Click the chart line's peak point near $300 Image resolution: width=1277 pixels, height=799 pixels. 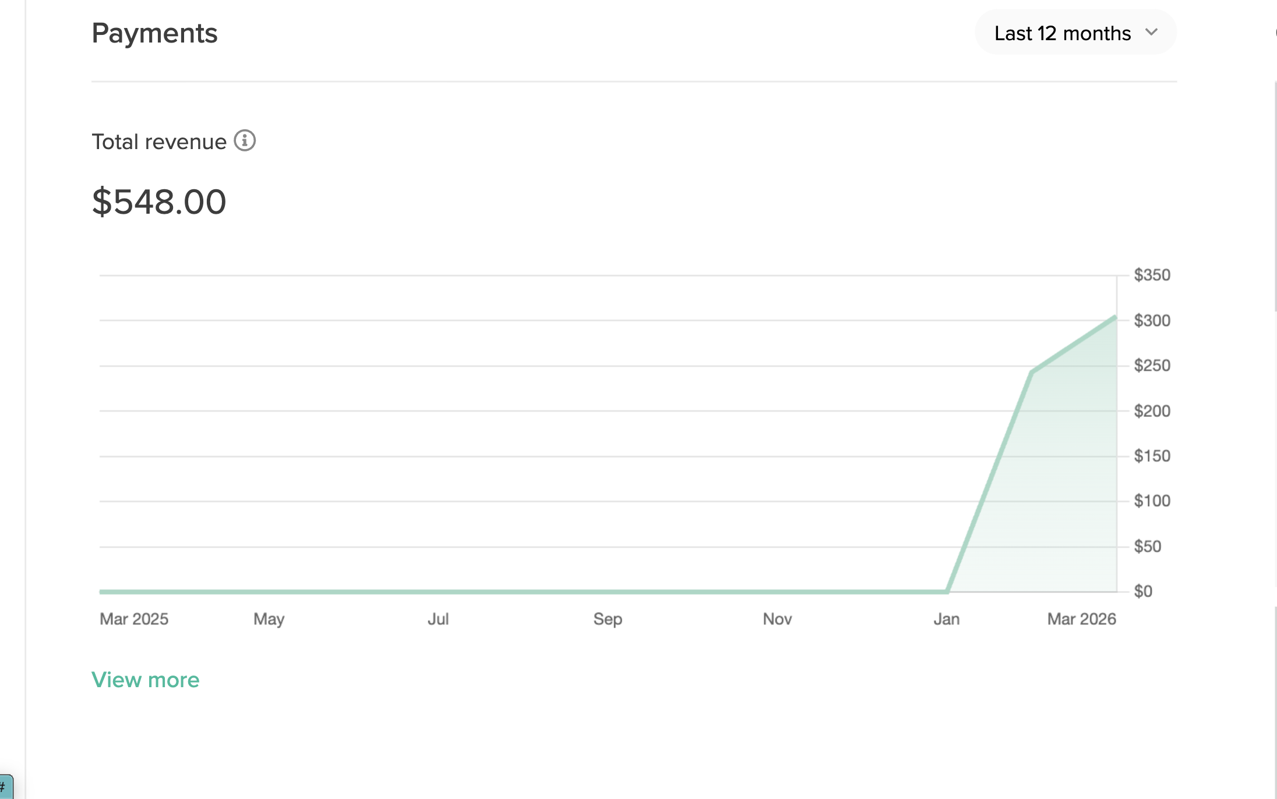(1115, 317)
